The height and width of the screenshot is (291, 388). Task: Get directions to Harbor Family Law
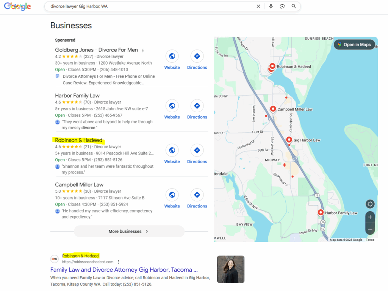pyautogui.click(x=197, y=106)
